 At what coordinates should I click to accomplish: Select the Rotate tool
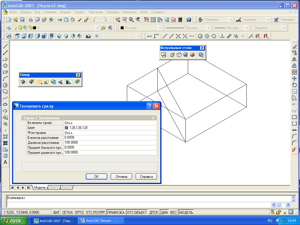[294, 85]
